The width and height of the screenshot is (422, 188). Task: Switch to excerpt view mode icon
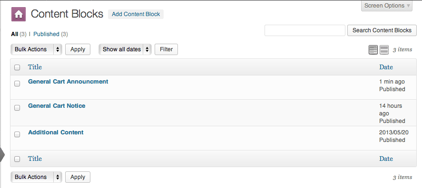(384, 50)
